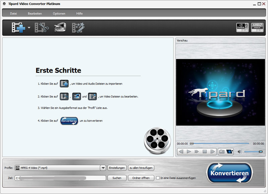Adjust the preview volume slider
The image size is (268, 194).
(x=254, y=152)
